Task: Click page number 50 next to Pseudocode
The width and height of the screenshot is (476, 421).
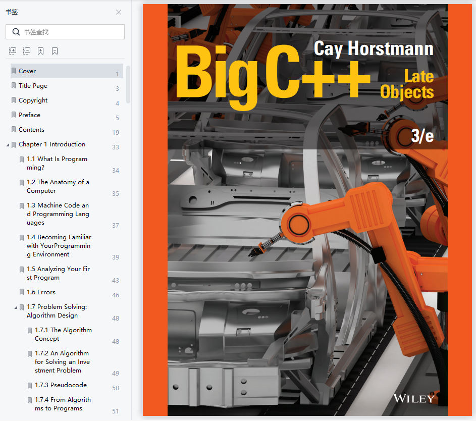Action: [116, 388]
